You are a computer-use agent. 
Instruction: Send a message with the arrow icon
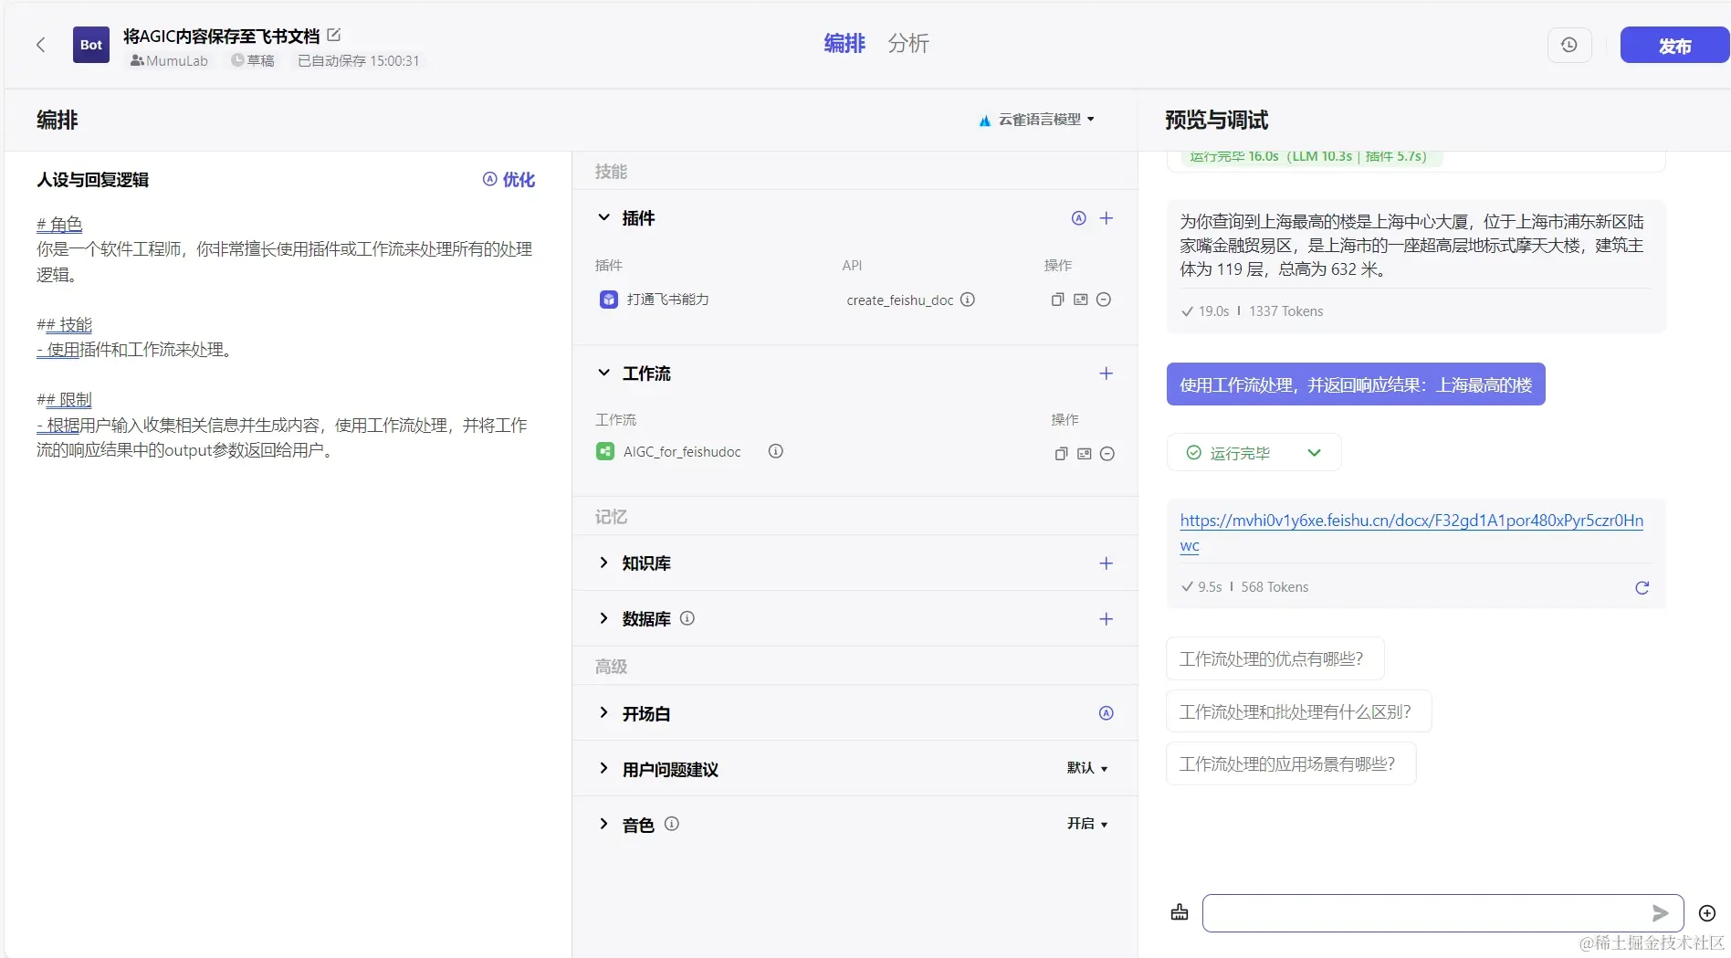click(1662, 913)
